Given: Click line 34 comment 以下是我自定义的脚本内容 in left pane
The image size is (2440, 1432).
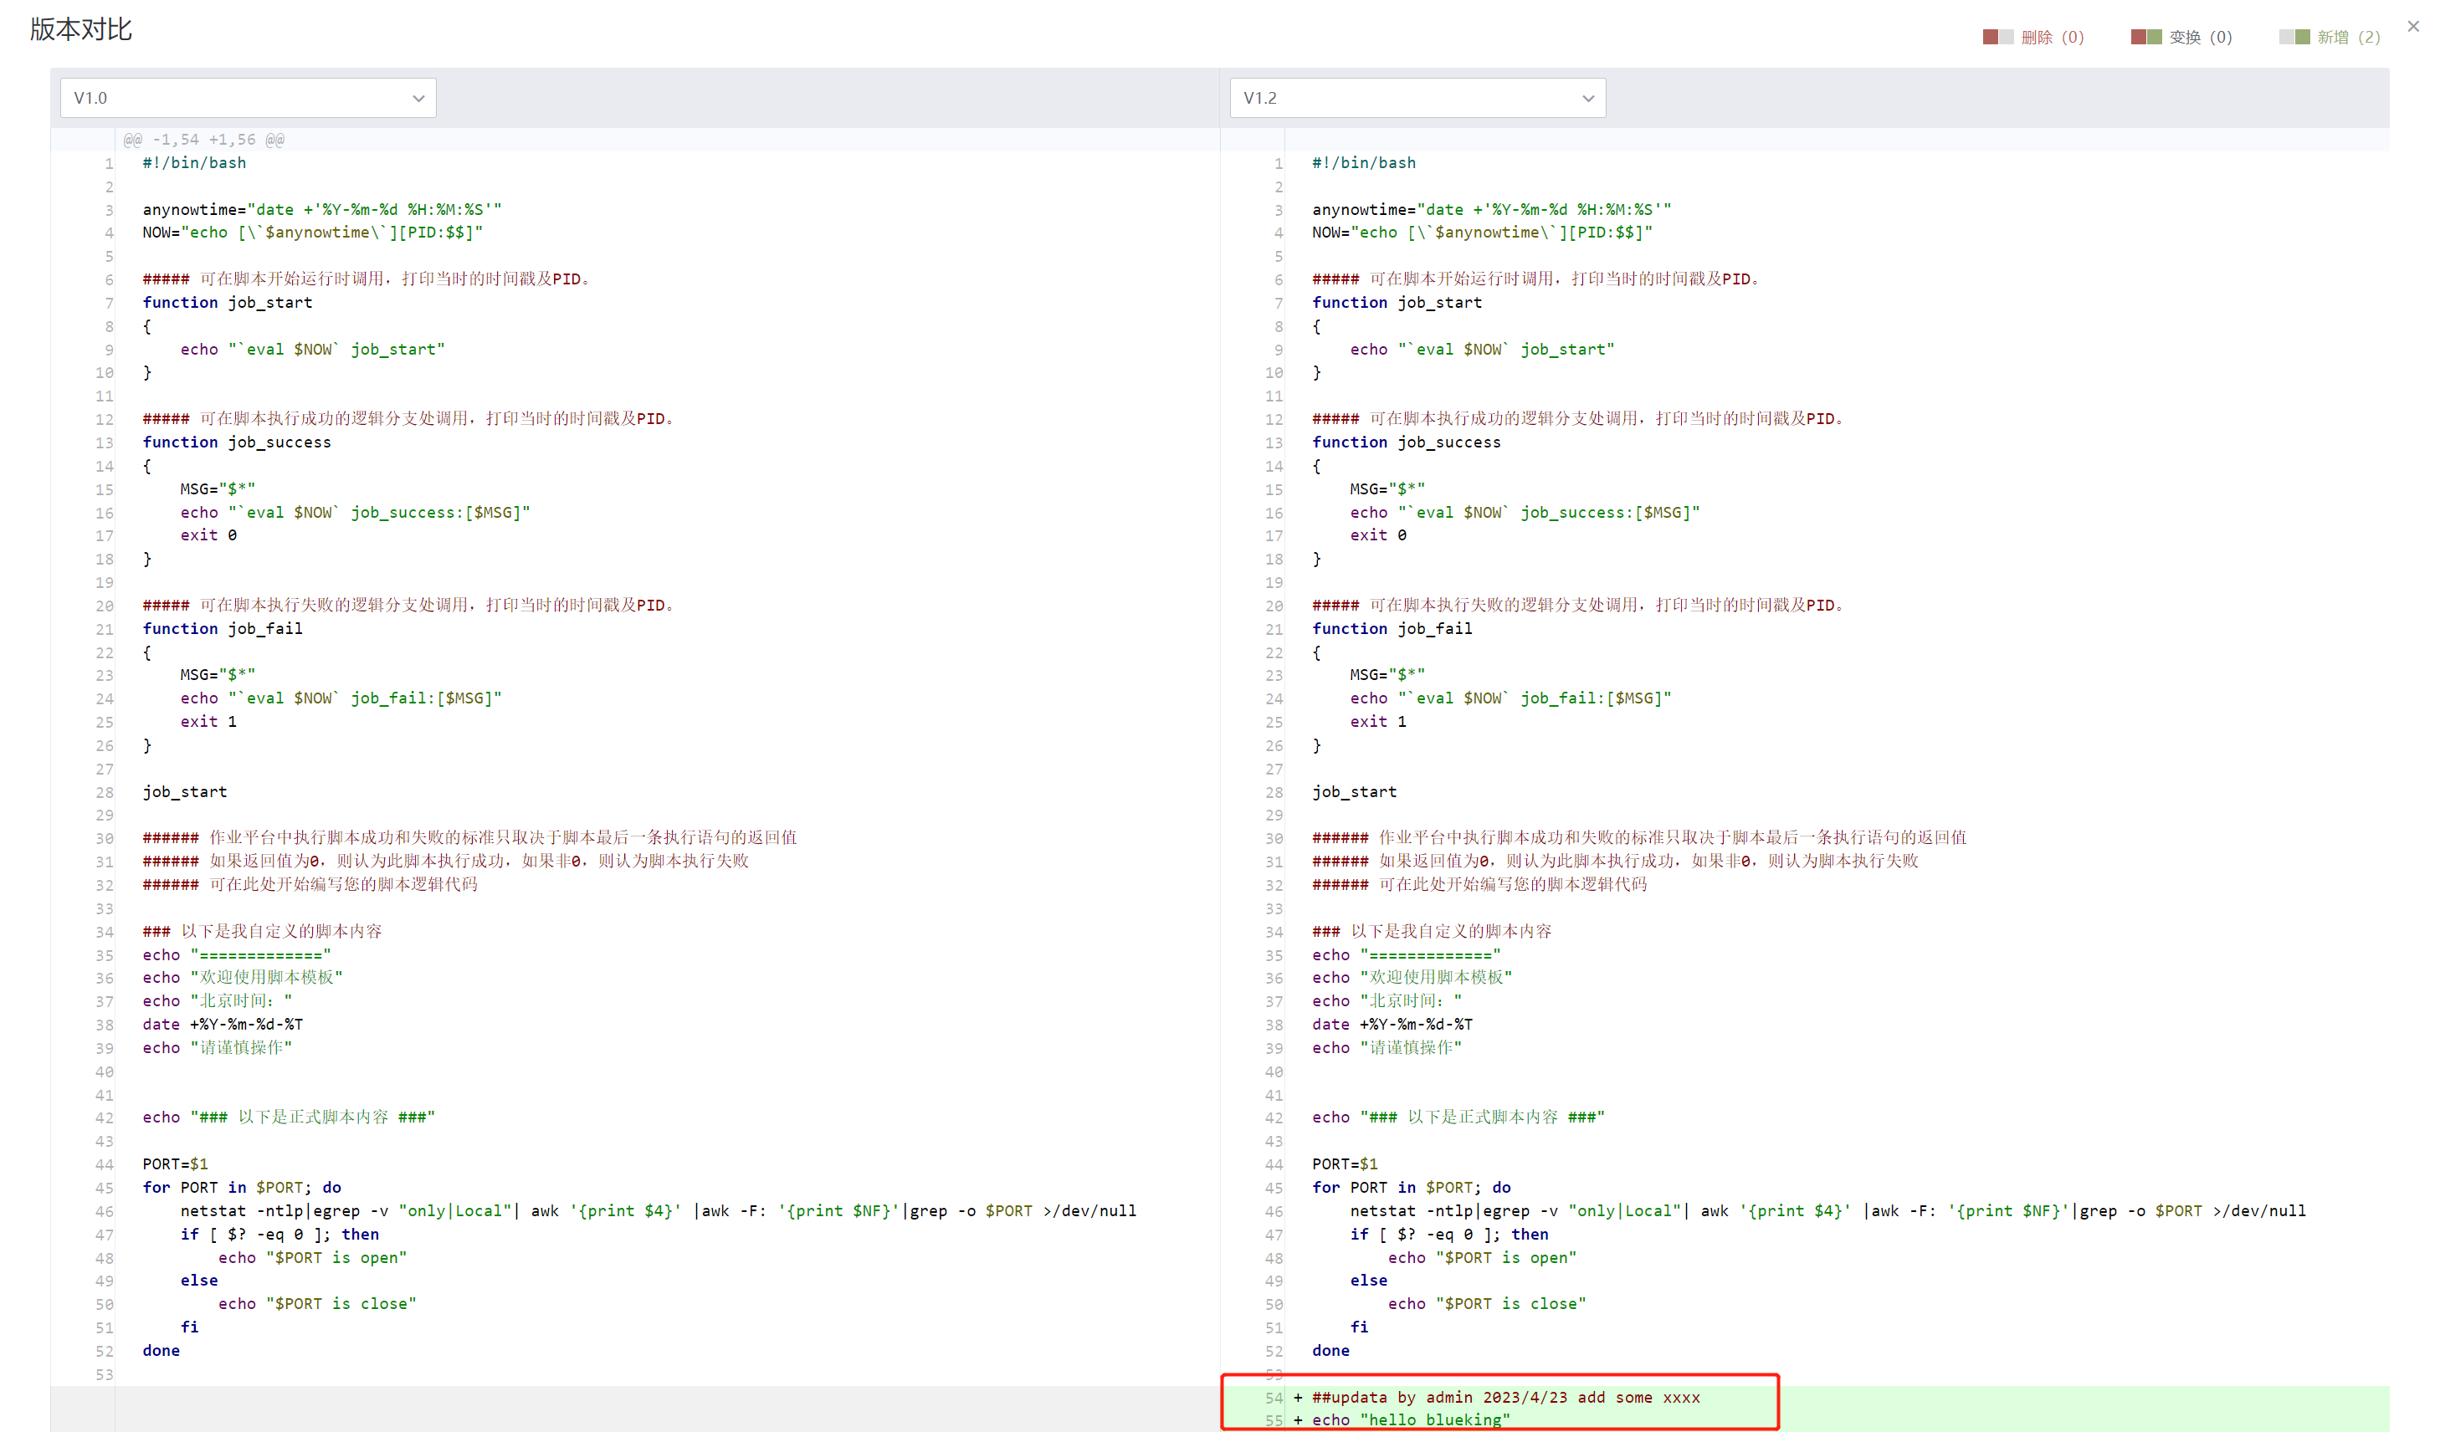Looking at the screenshot, I should click(x=261, y=931).
